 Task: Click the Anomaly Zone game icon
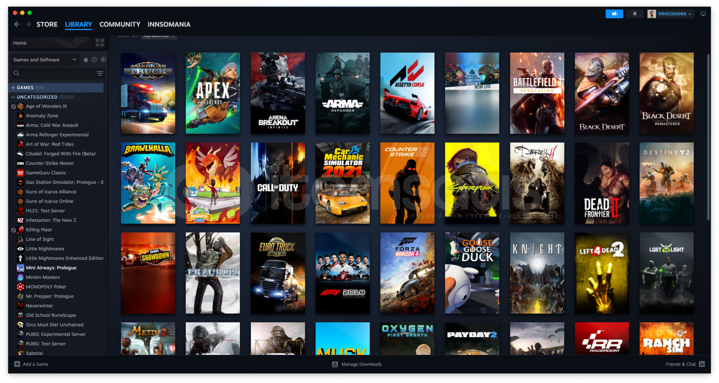pyautogui.click(x=21, y=116)
